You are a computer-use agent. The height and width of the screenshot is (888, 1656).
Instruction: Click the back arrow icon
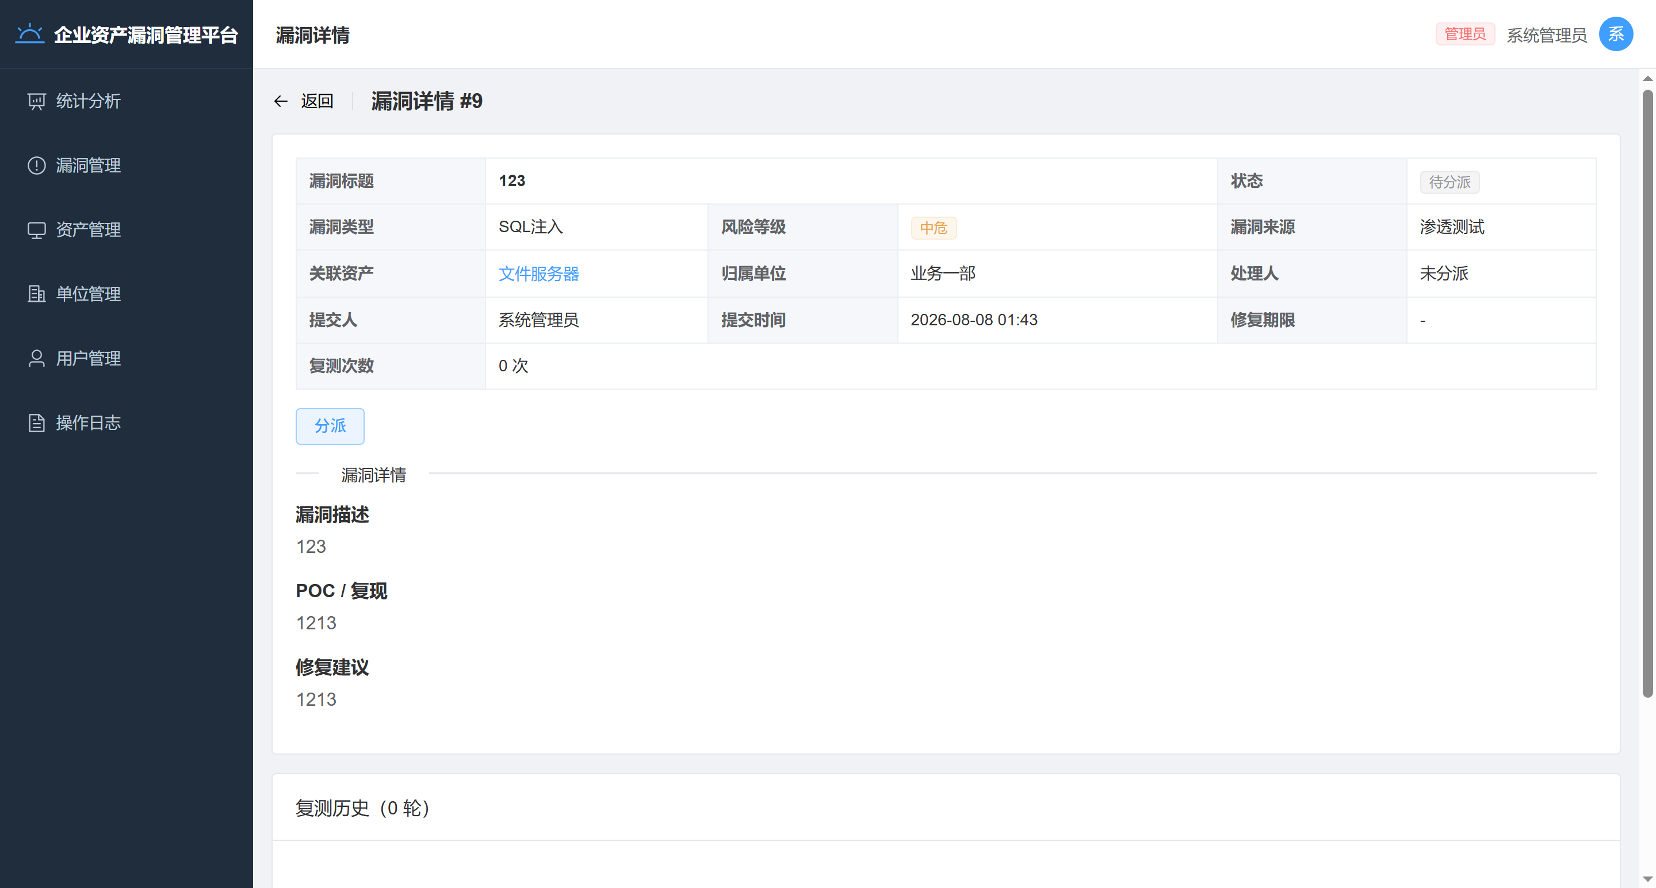[x=281, y=102]
